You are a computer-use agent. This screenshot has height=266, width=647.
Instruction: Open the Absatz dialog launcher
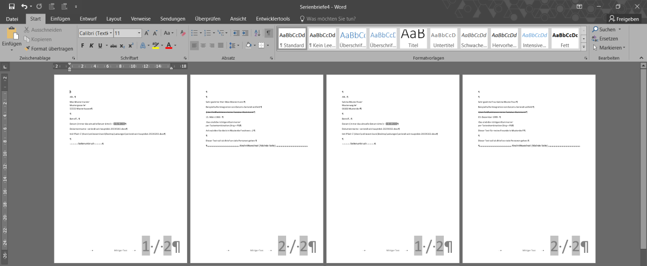pos(272,58)
